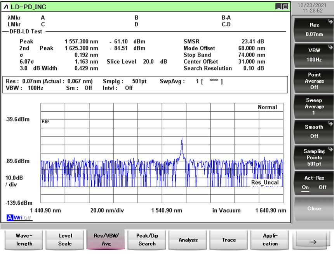This screenshot has height=254, width=334.
Task: Expand the Sampling Points 501pt options
Action: (314, 157)
